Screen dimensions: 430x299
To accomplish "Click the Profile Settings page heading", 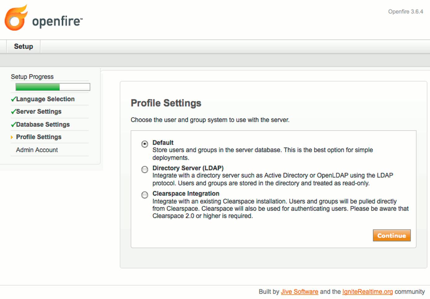I will 166,103.
